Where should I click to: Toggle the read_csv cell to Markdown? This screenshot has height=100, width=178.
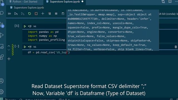coord(35,47)
